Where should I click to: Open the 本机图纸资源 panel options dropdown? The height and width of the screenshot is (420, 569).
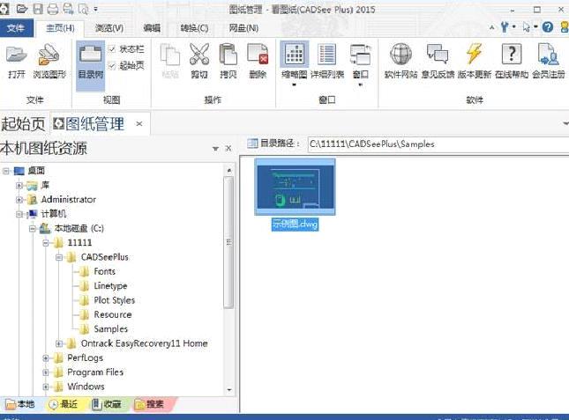[x=215, y=149]
